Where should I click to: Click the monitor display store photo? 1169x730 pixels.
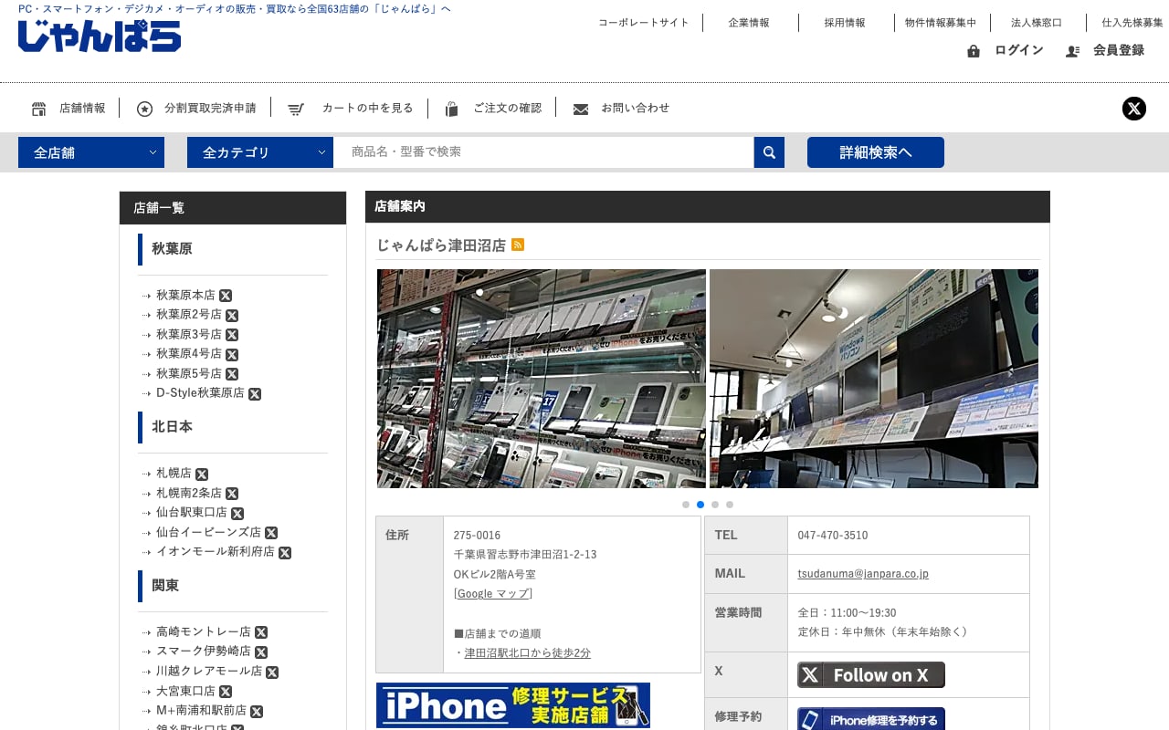click(x=874, y=379)
